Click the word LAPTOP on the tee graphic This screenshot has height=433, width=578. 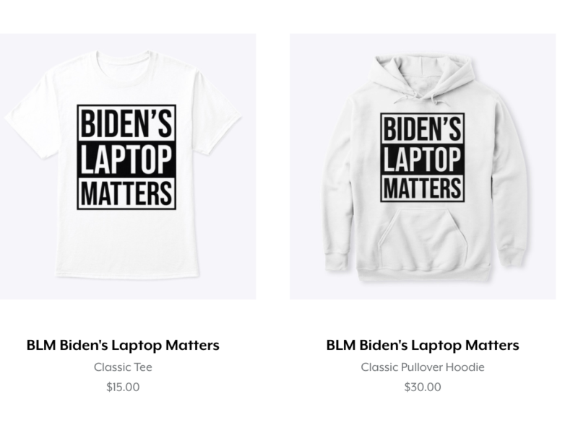(x=126, y=159)
